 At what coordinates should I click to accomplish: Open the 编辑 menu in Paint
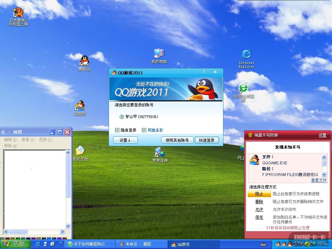[x=11, y=140]
